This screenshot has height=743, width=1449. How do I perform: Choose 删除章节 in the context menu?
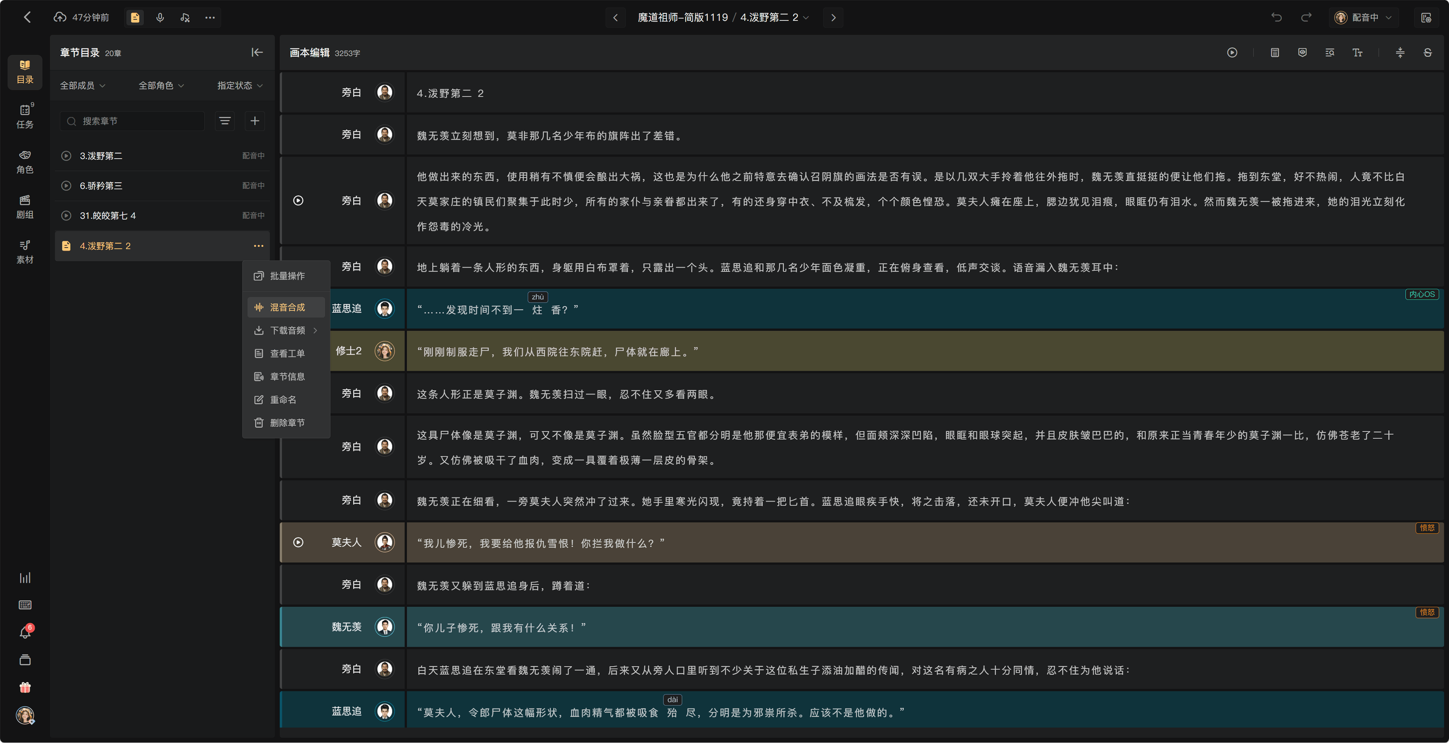coord(286,422)
